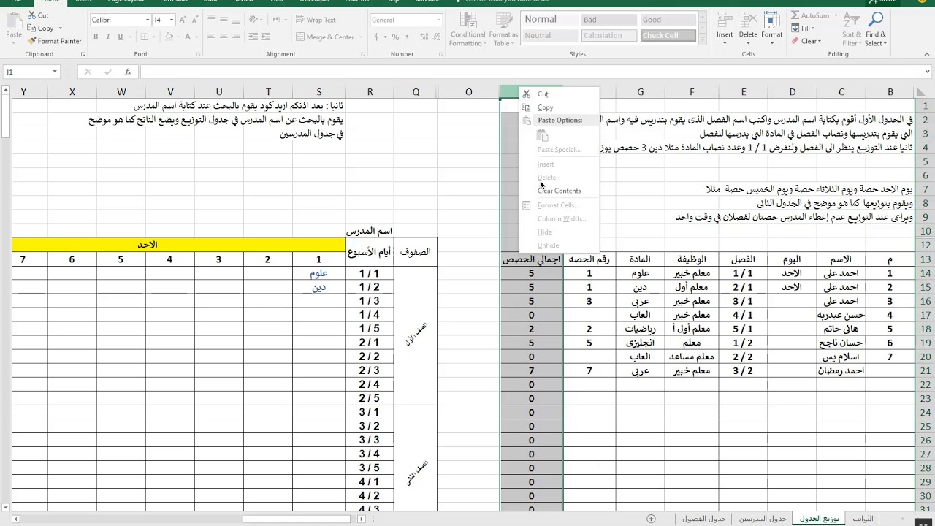Add a new sheet with plus button
This screenshot has height=526, width=935.
[x=651, y=519]
